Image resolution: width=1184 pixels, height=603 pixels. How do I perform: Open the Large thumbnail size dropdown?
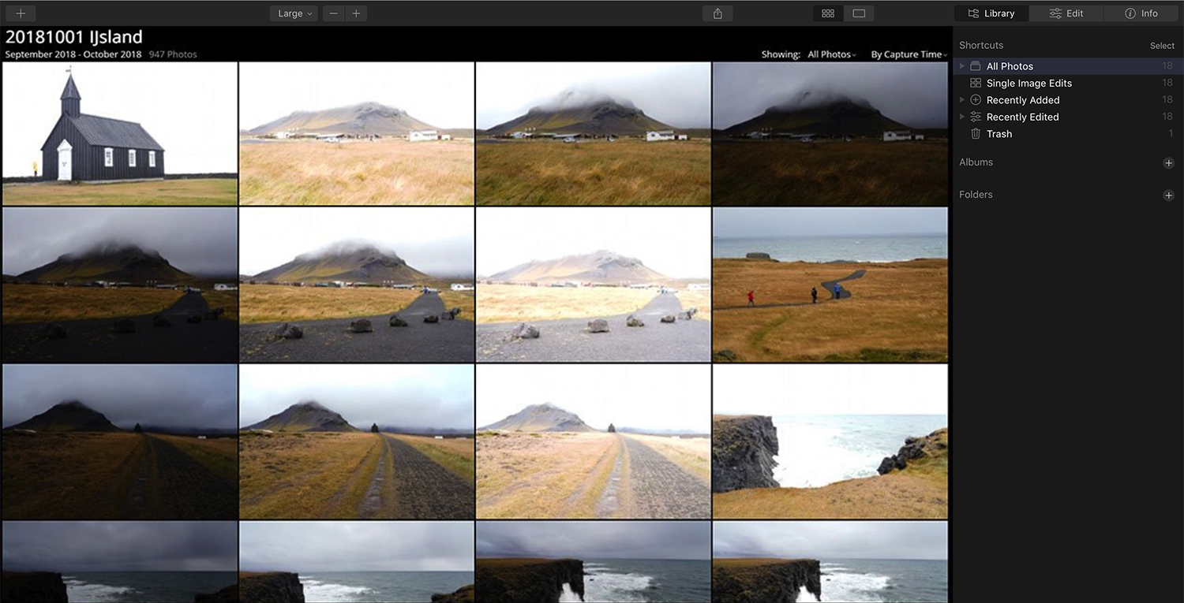click(294, 13)
